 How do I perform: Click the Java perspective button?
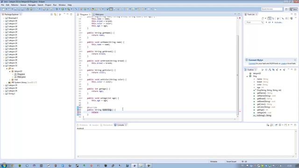[293, 9]
